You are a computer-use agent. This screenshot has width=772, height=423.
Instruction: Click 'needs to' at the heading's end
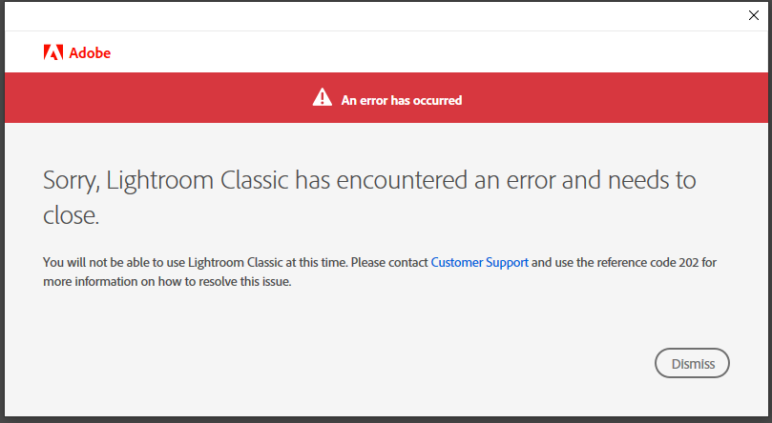point(652,180)
